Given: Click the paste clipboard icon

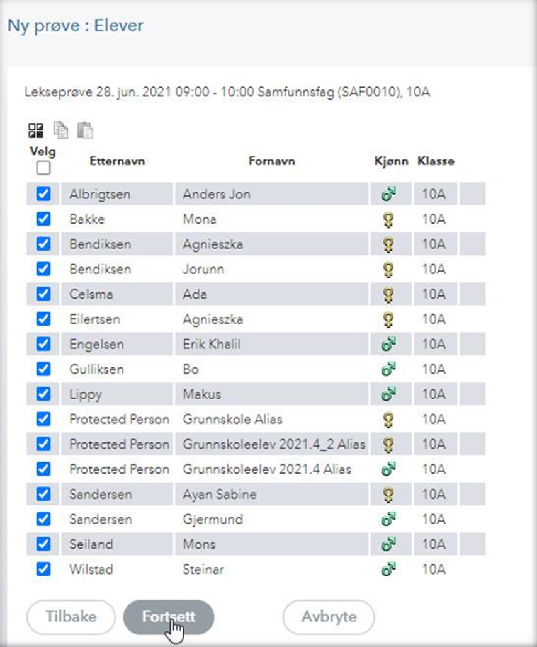Looking at the screenshot, I should tap(85, 130).
